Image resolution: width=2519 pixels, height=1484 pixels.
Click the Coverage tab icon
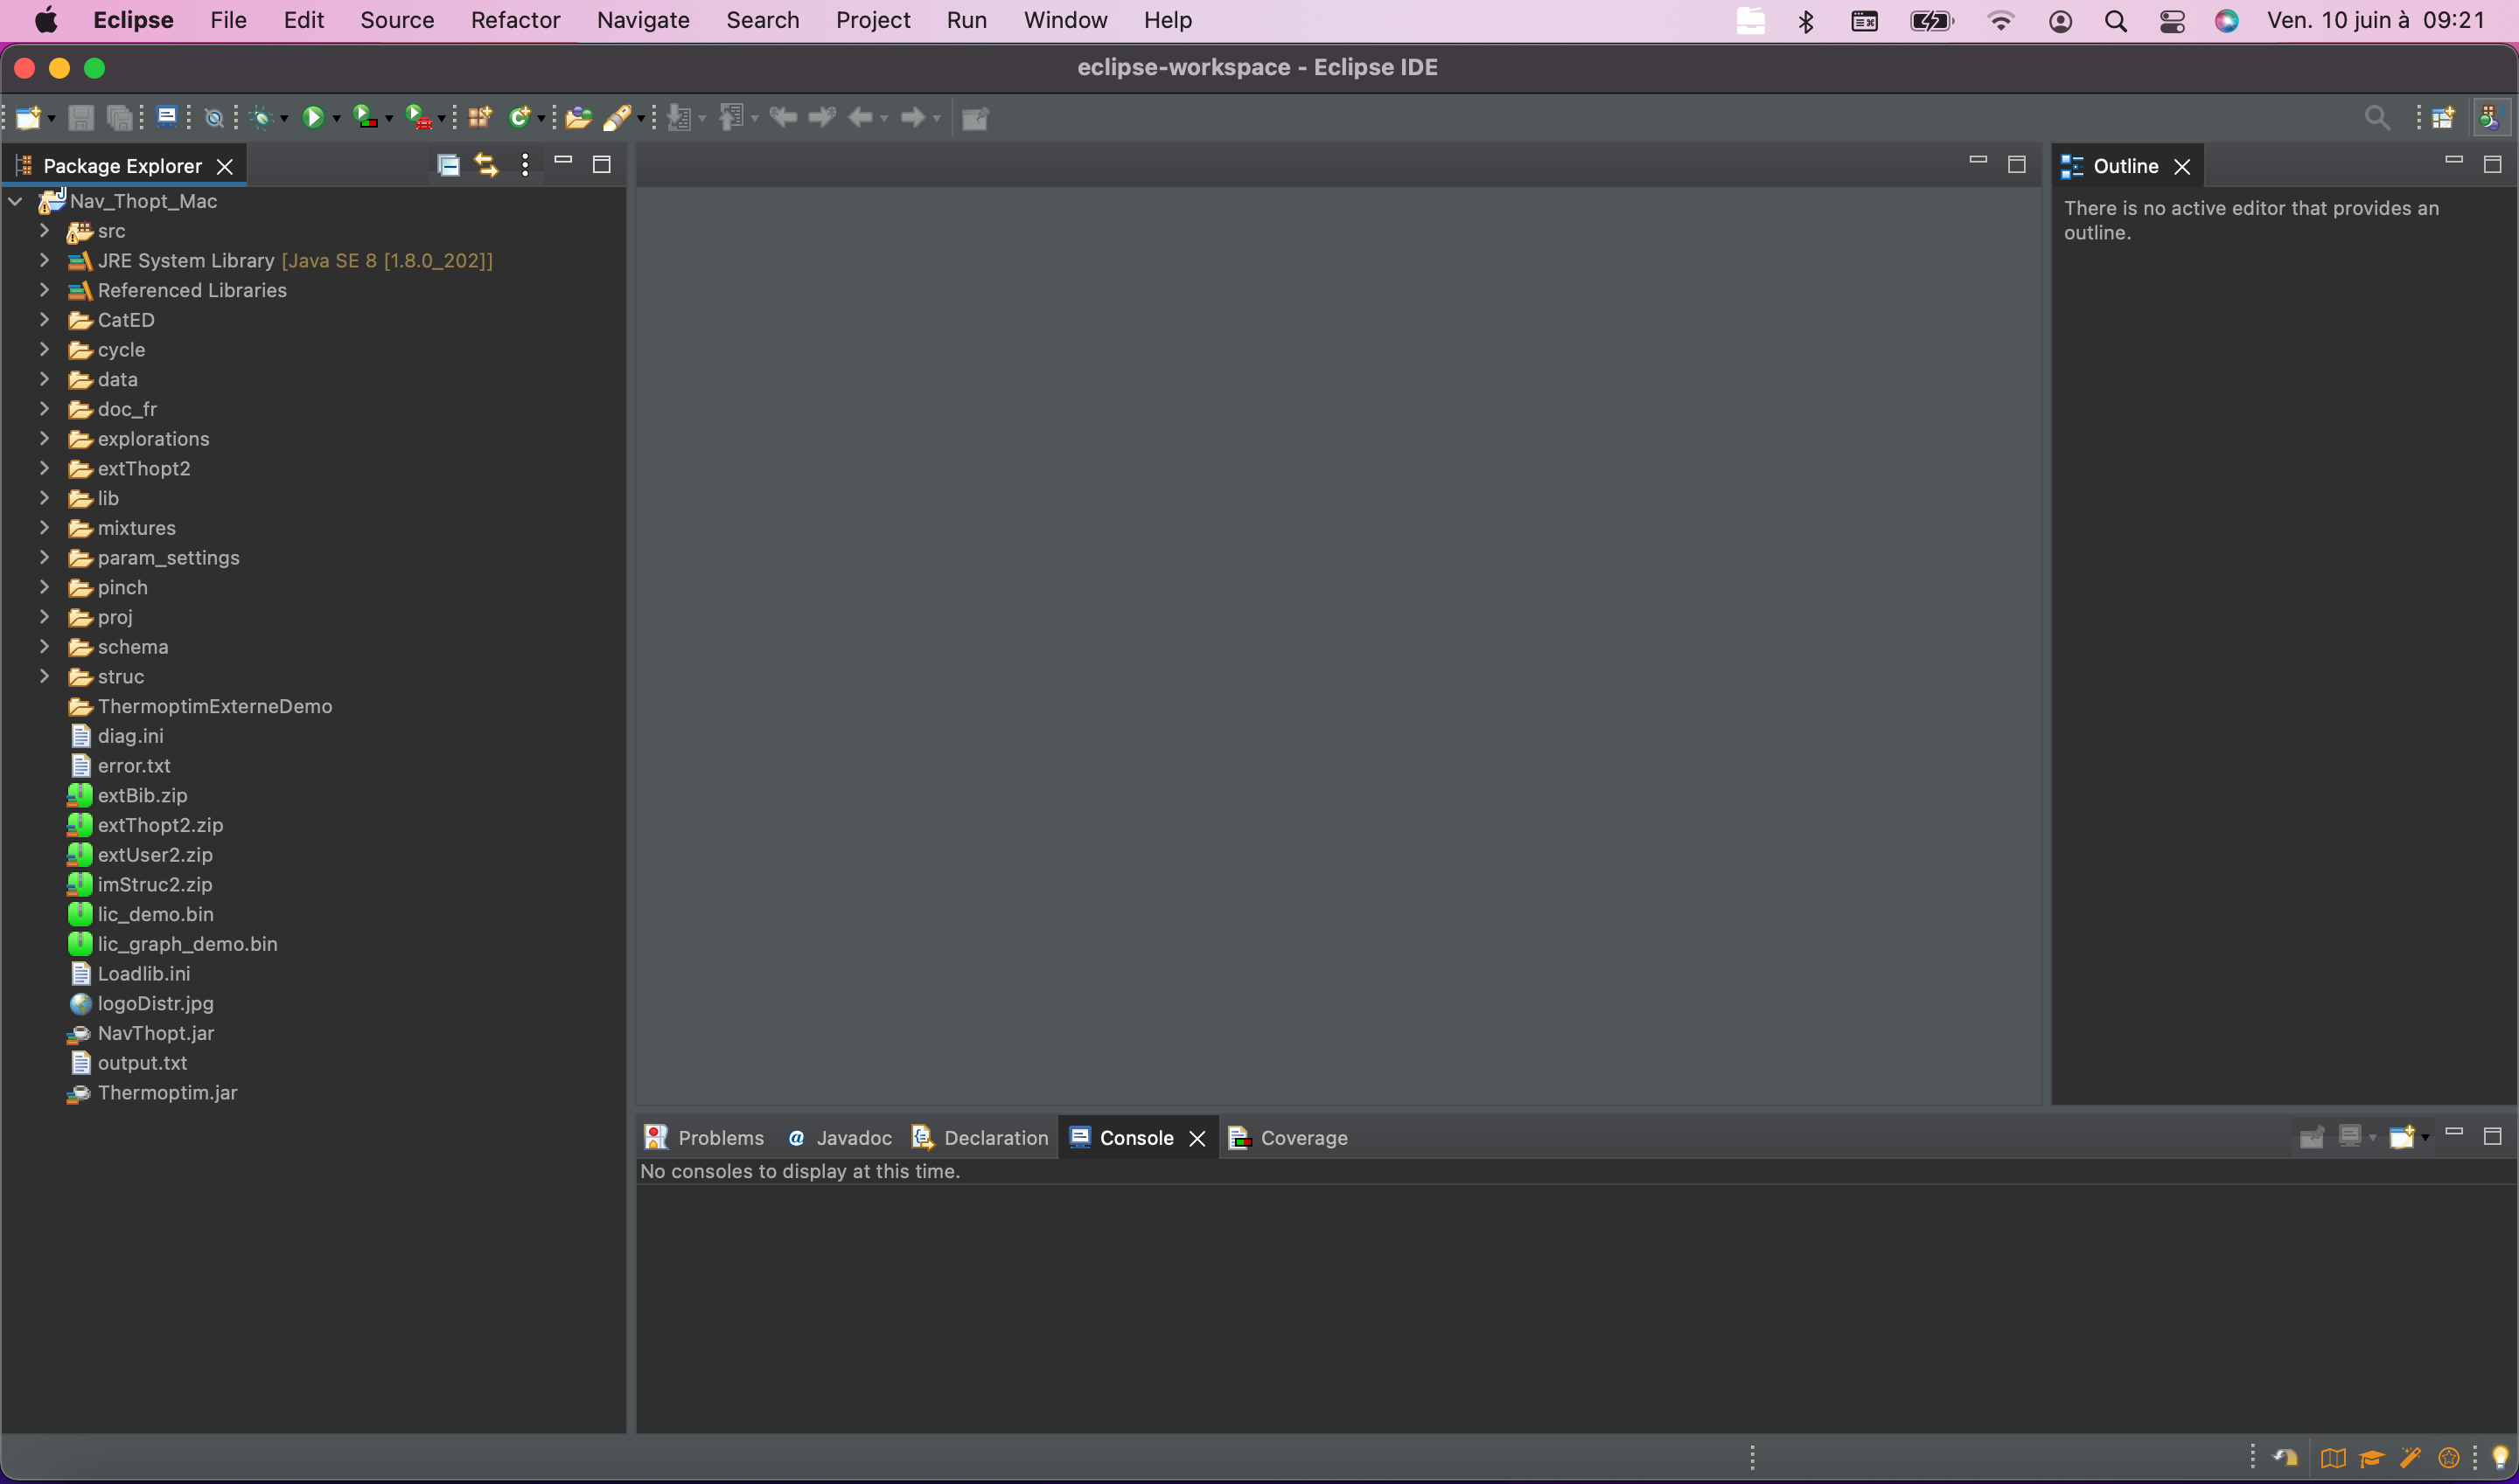(x=1238, y=1136)
